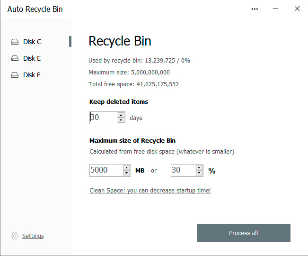Click 'Calculated from free disk space' text
The height and width of the screenshot is (256, 308).
pos(132,152)
